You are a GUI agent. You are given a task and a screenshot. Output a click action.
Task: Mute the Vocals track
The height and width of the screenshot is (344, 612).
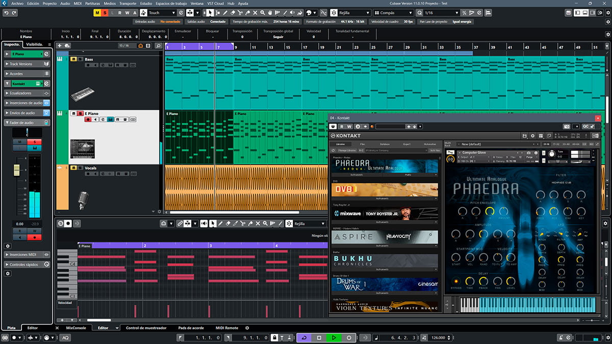73,168
